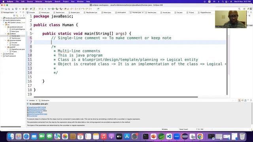The height and width of the screenshot is (142, 253).
Task: Expand the JavaTutorial project node
Action: (x=2, y=54)
